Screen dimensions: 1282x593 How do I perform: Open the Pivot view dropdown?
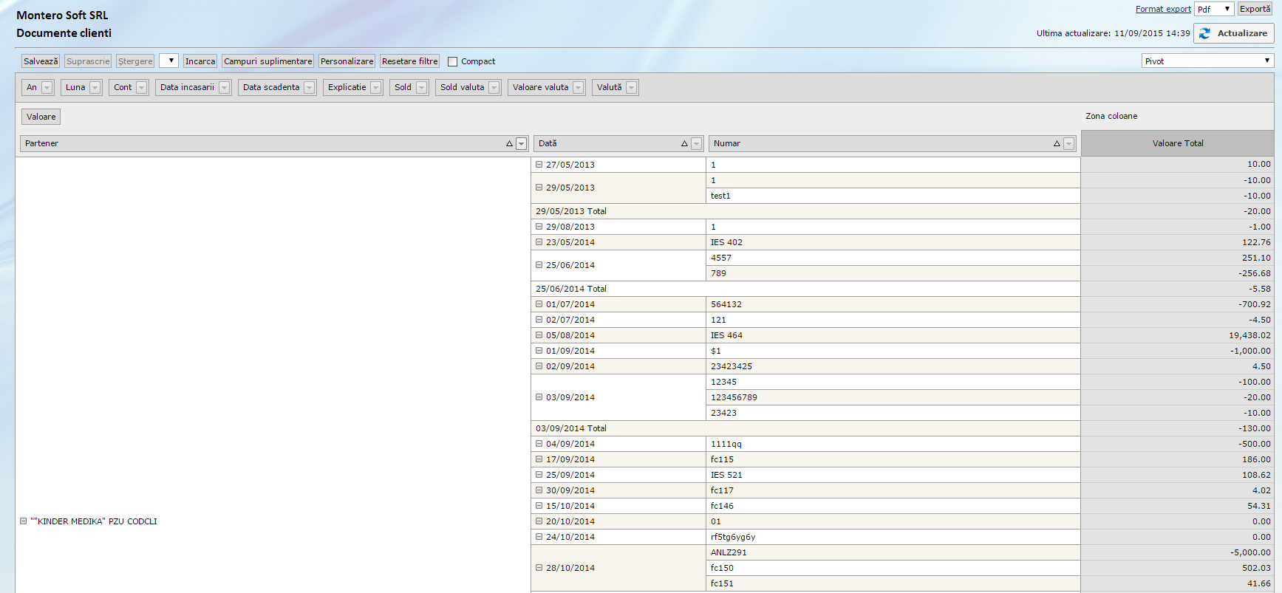(1207, 61)
